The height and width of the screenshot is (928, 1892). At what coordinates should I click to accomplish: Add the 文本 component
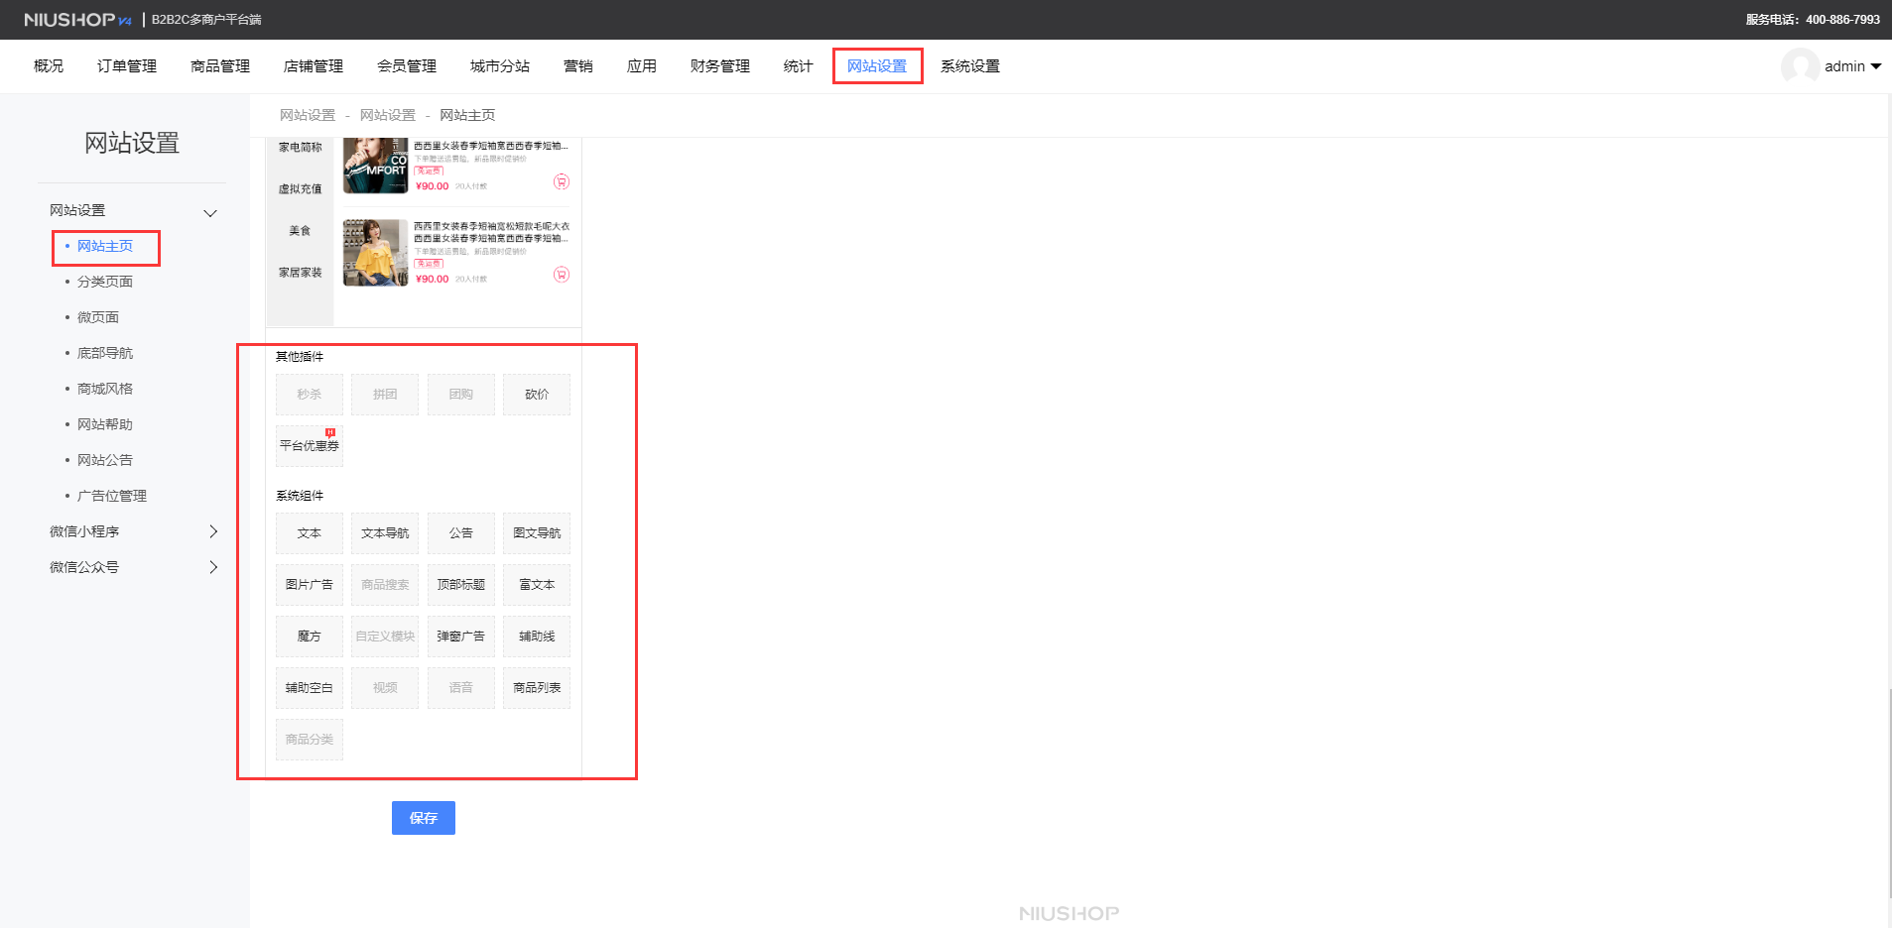tap(310, 533)
